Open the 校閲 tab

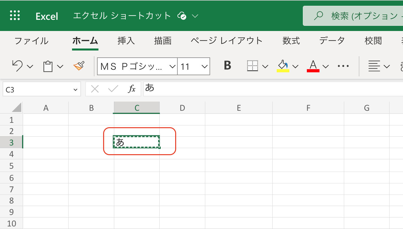point(373,41)
